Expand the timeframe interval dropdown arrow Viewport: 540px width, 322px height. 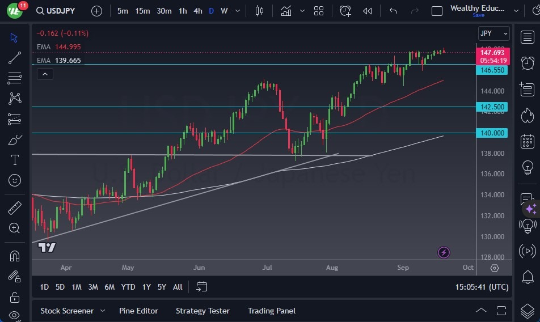(237, 11)
